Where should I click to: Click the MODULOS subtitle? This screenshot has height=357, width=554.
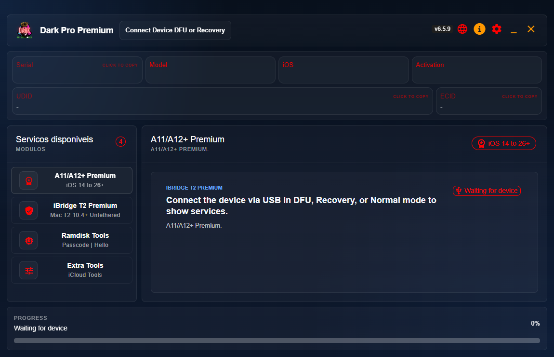pos(30,149)
